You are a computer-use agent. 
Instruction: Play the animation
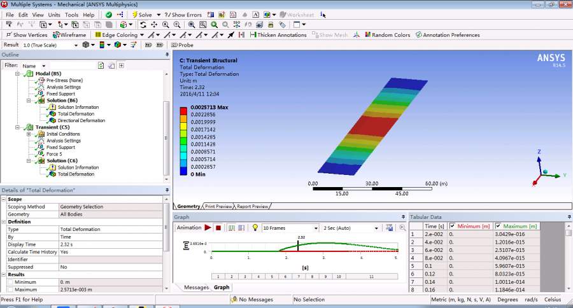(x=208, y=228)
